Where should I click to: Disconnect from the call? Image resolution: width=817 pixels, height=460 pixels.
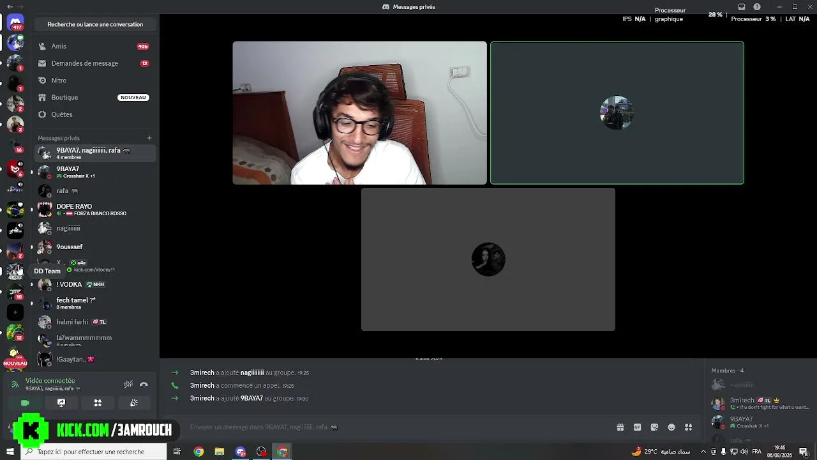(x=144, y=384)
